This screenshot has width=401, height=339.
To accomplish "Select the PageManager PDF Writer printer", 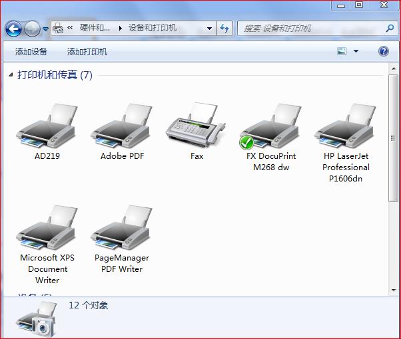I will 122,228.
